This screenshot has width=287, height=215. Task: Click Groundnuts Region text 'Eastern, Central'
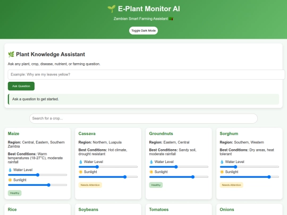(176, 142)
